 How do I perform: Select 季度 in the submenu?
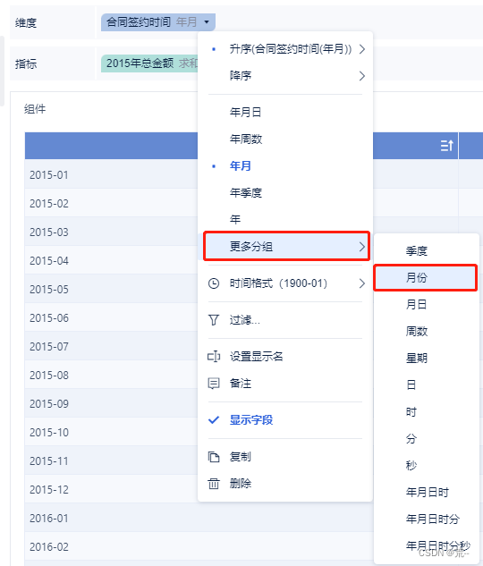426,251
